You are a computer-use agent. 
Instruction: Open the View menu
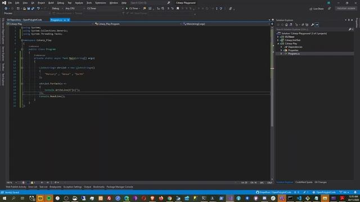coord(25,3)
